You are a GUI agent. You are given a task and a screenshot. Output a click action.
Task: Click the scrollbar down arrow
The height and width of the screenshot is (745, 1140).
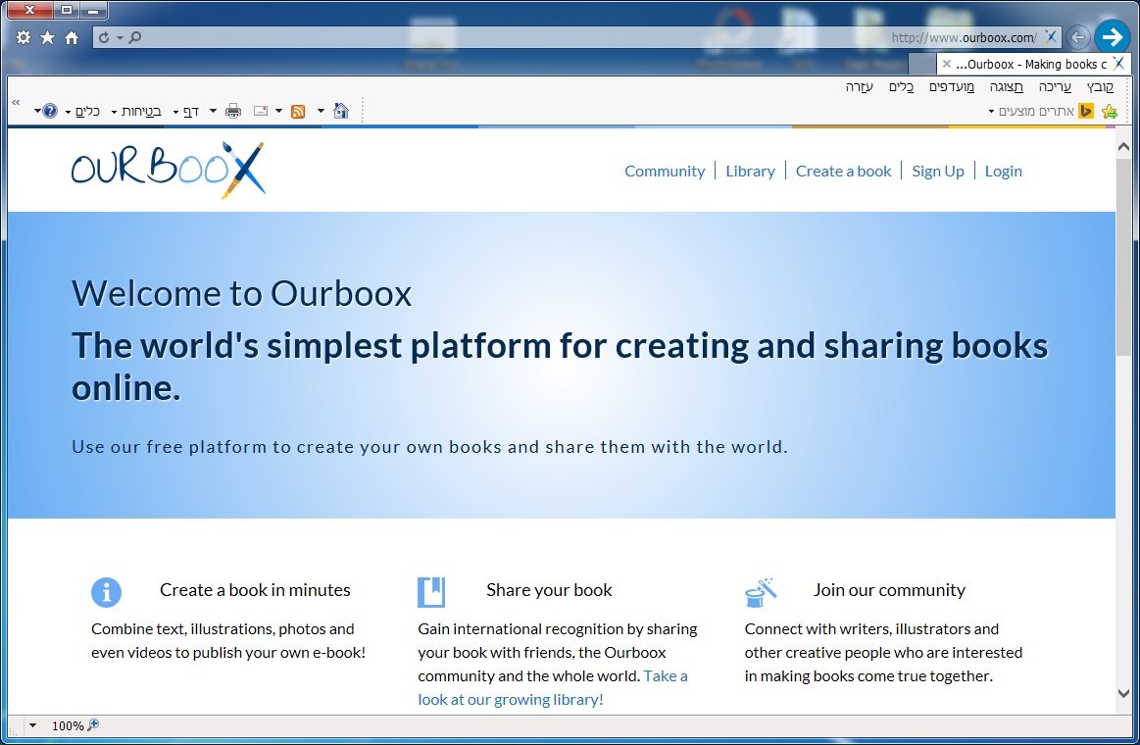1123,693
